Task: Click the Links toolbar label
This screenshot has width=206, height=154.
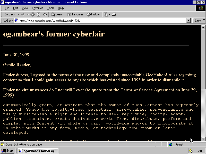Action: 198,21
